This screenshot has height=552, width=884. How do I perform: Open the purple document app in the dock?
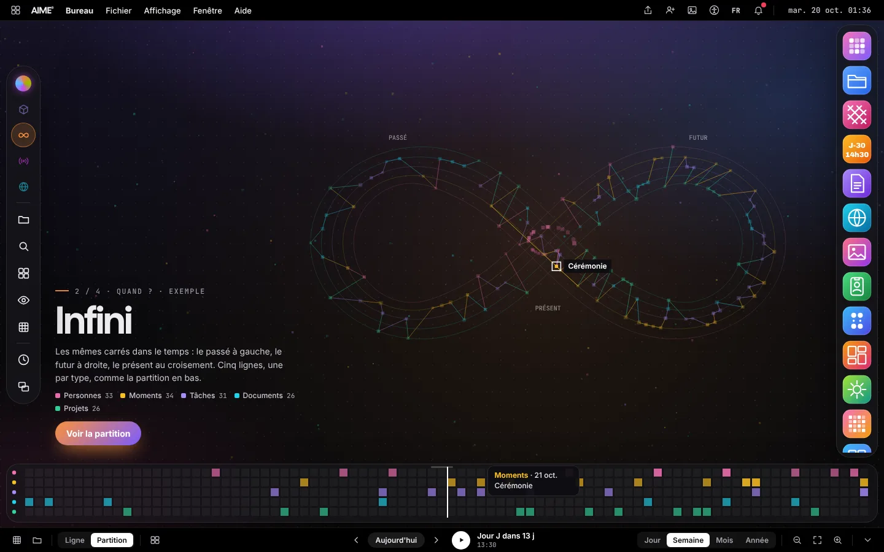[x=857, y=183]
